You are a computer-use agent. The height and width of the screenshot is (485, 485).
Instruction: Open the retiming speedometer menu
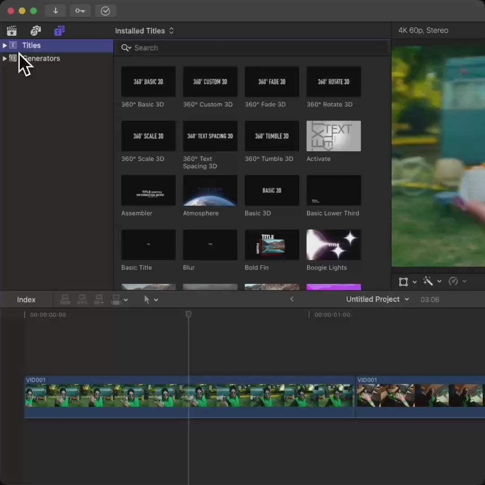point(453,282)
